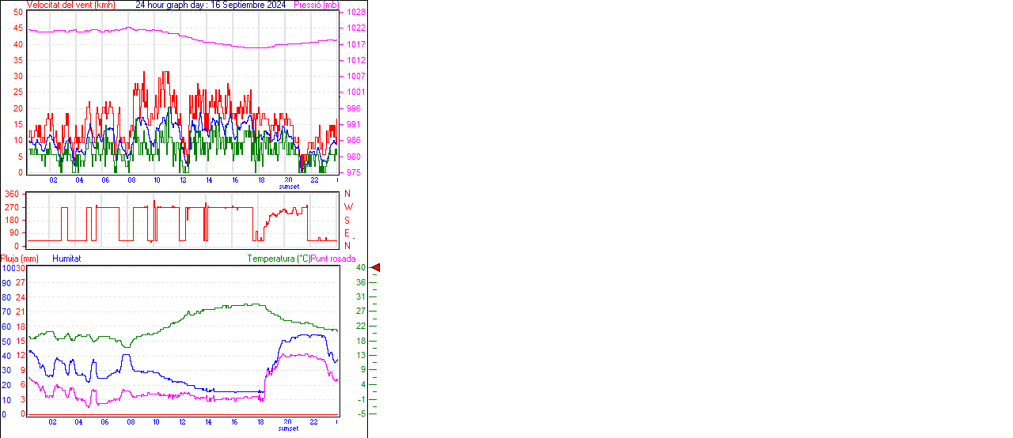
Task: Click the green temperature curve in the bottom graph
Action: [x=198, y=310]
